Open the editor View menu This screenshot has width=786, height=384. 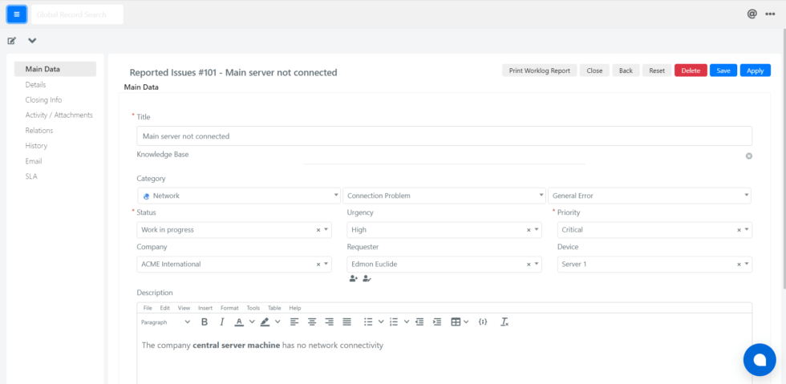(x=184, y=308)
